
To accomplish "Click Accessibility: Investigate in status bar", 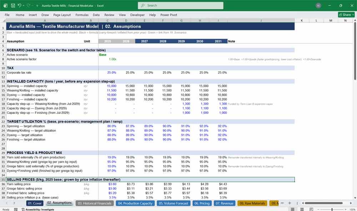I will pyautogui.click(x=38, y=210).
